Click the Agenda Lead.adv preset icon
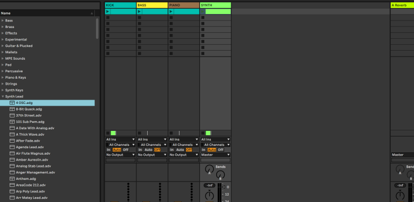Viewport: 414px width, 202px height. (12, 147)
